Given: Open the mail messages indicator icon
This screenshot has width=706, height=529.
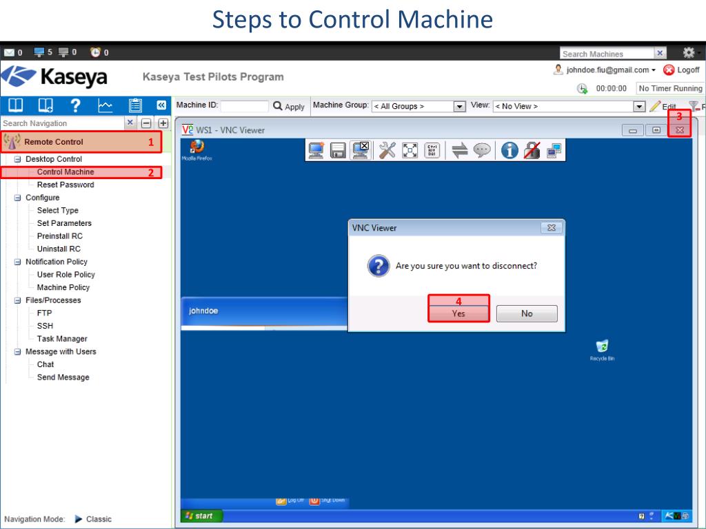Looking at the screenshot, I should [x=9, y=52].
